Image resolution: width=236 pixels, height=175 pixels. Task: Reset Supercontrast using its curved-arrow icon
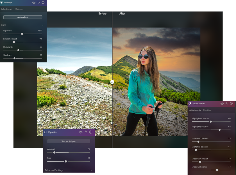[x=227, y=103]
